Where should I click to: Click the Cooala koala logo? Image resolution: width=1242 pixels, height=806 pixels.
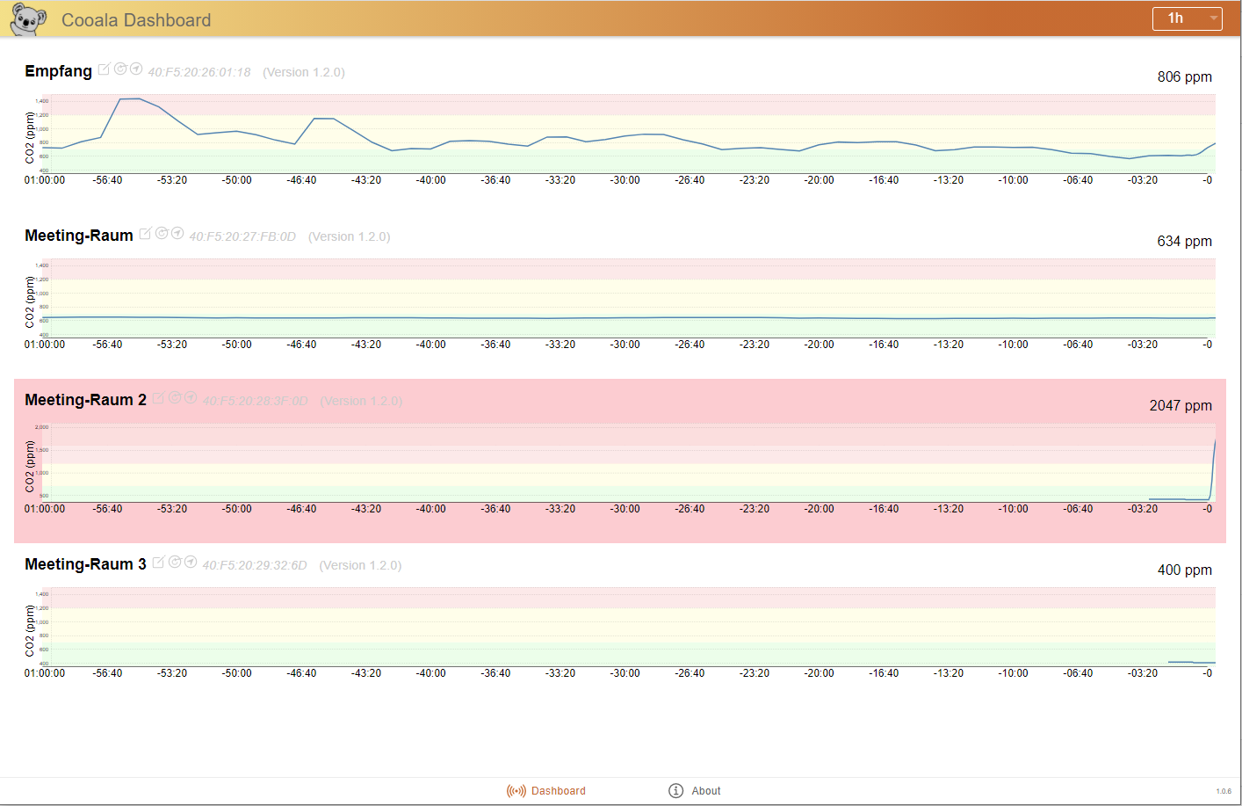pos(28,19)
